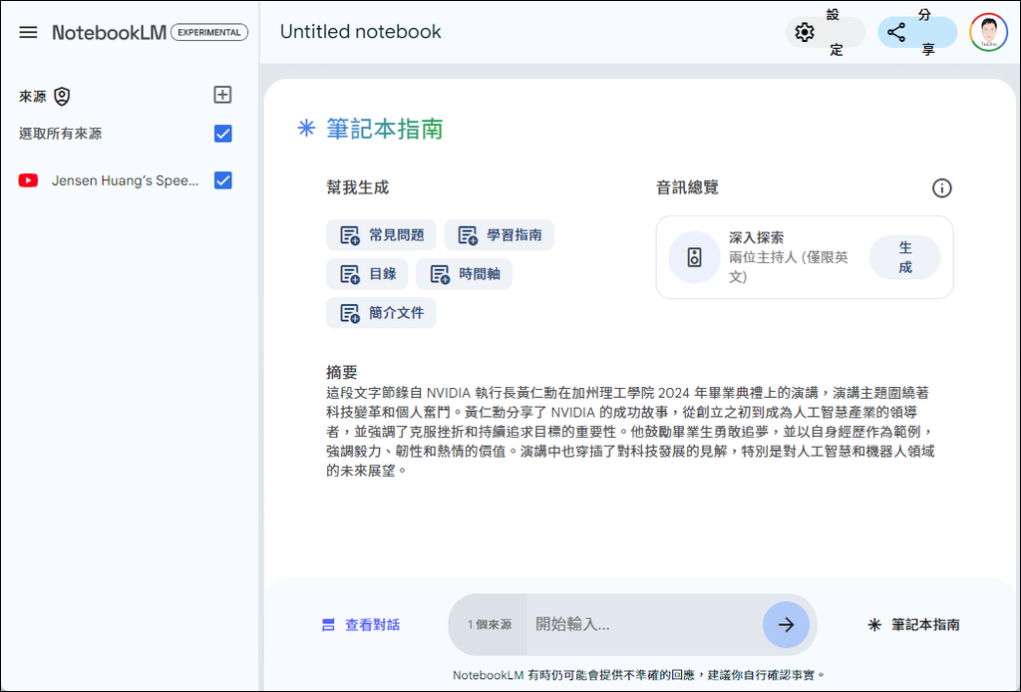The height and width of the screenshot is (692, 1021).
Task: Toggle 筆記本指南 button at bottom right
Action: click(x=913, y=625)
